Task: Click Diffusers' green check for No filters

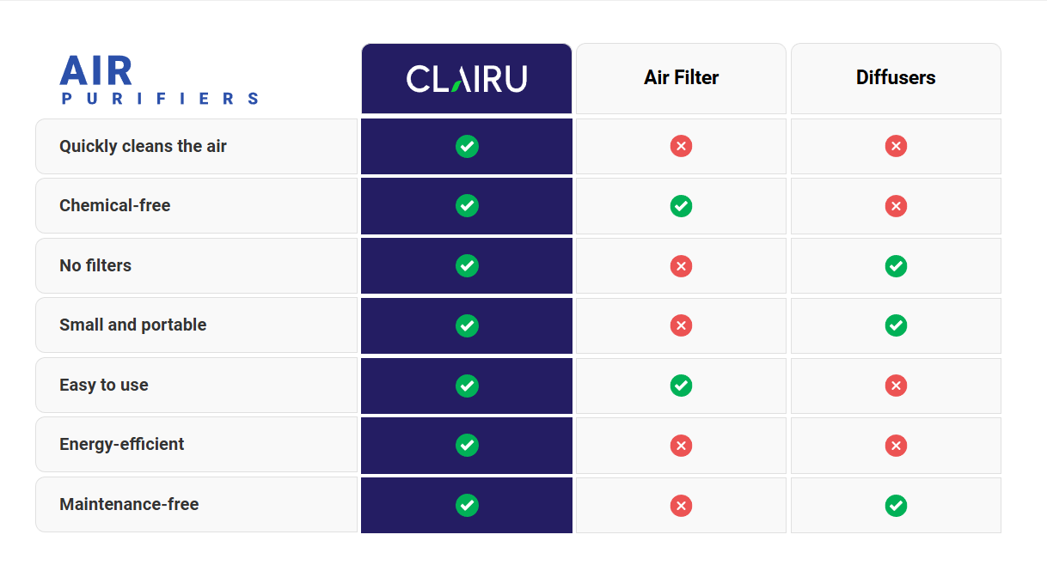Action: [896, 266]
